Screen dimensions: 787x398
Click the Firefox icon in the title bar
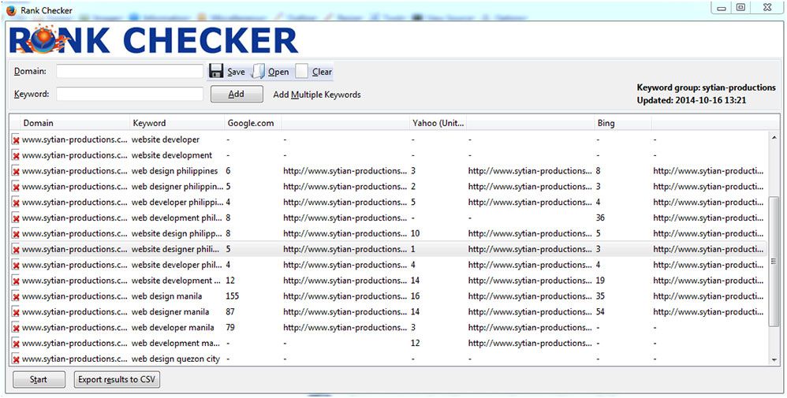coord(11,10)
